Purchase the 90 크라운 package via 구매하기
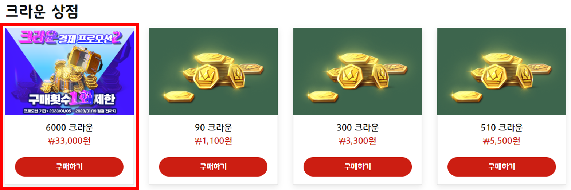The height and width of the screenshot is (190, 571). 213,167
